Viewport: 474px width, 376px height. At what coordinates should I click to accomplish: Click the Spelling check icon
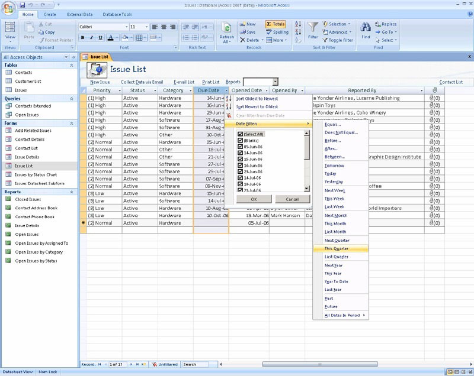pos(276,32)
